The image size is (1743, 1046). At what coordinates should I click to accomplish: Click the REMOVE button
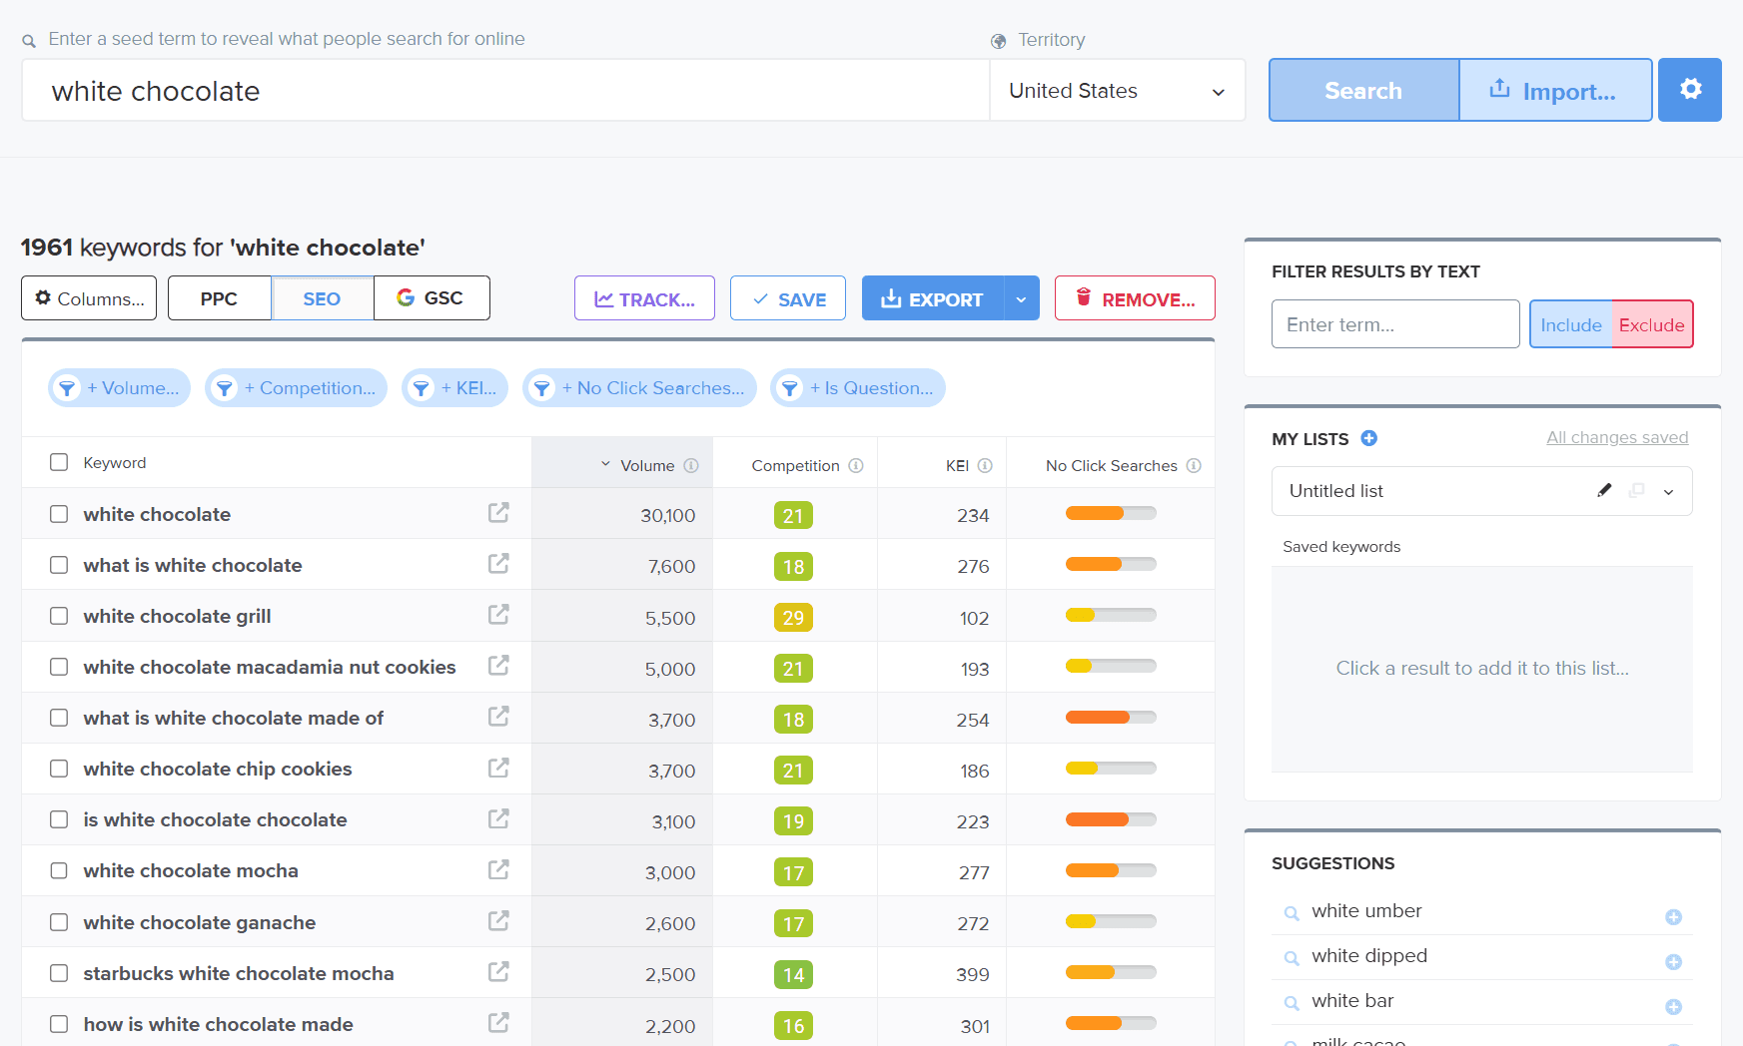pos(1135,298)
